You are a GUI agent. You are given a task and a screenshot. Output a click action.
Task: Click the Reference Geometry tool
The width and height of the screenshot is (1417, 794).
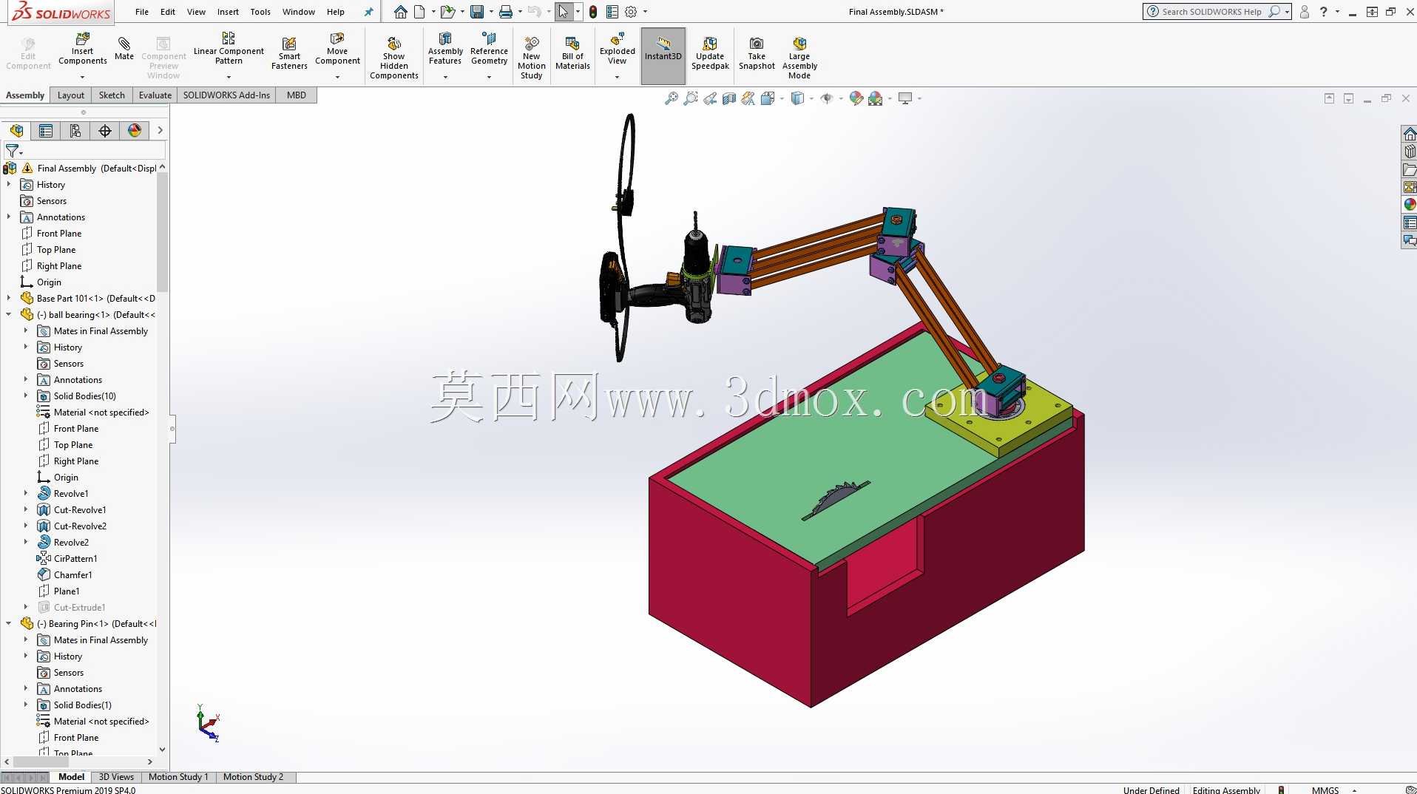(489, 49)
